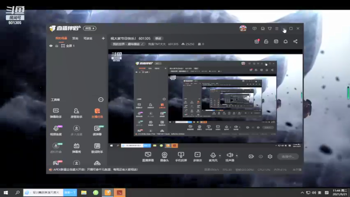350x197 pixels.
Task: Open the message feedback icon in title bar
Action: (255, 28)
